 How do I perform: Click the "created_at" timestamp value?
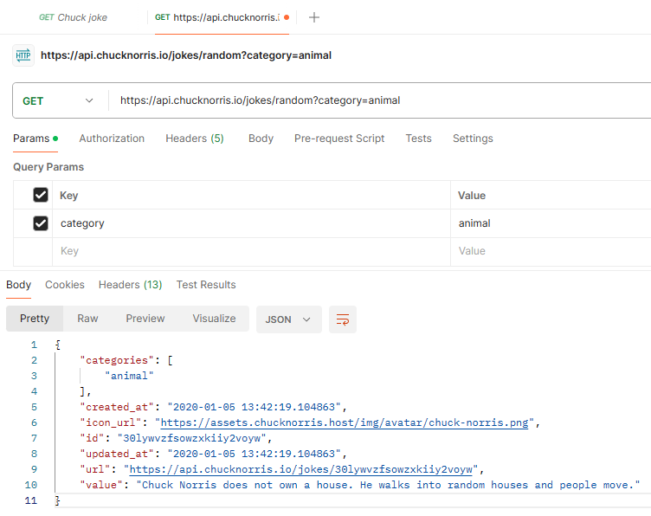(254, 407)
